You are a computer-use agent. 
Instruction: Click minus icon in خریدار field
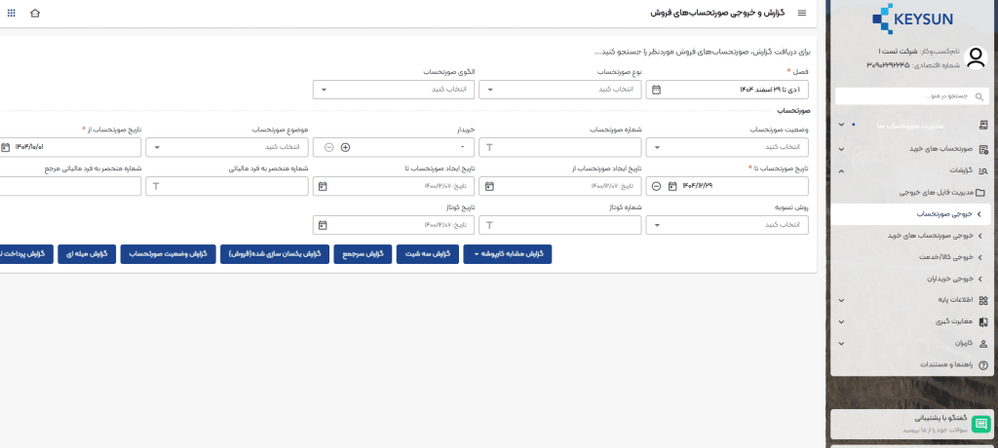pos(329,147)
